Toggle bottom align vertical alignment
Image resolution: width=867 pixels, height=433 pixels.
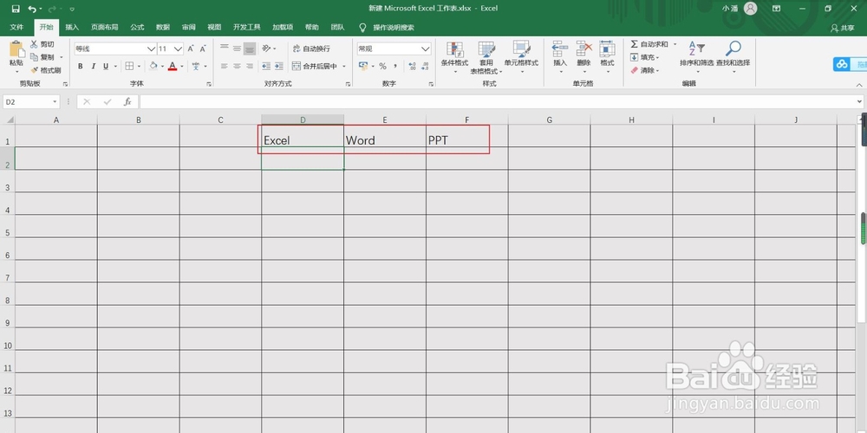(x=250, y=48)
